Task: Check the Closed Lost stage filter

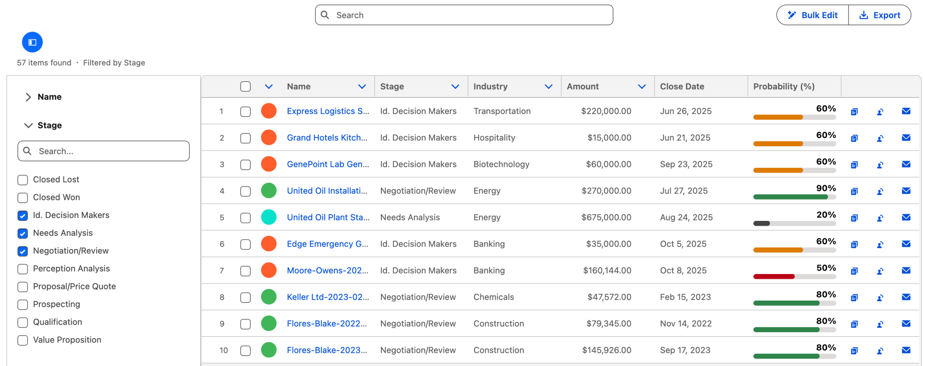Action: [x=23, y=180]
